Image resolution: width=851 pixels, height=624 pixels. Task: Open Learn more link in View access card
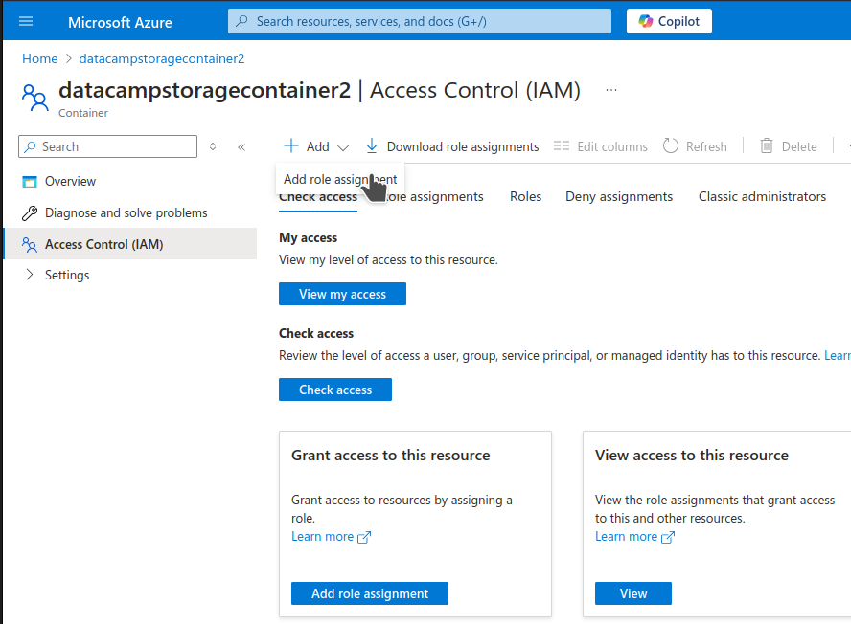click(626, 536)
